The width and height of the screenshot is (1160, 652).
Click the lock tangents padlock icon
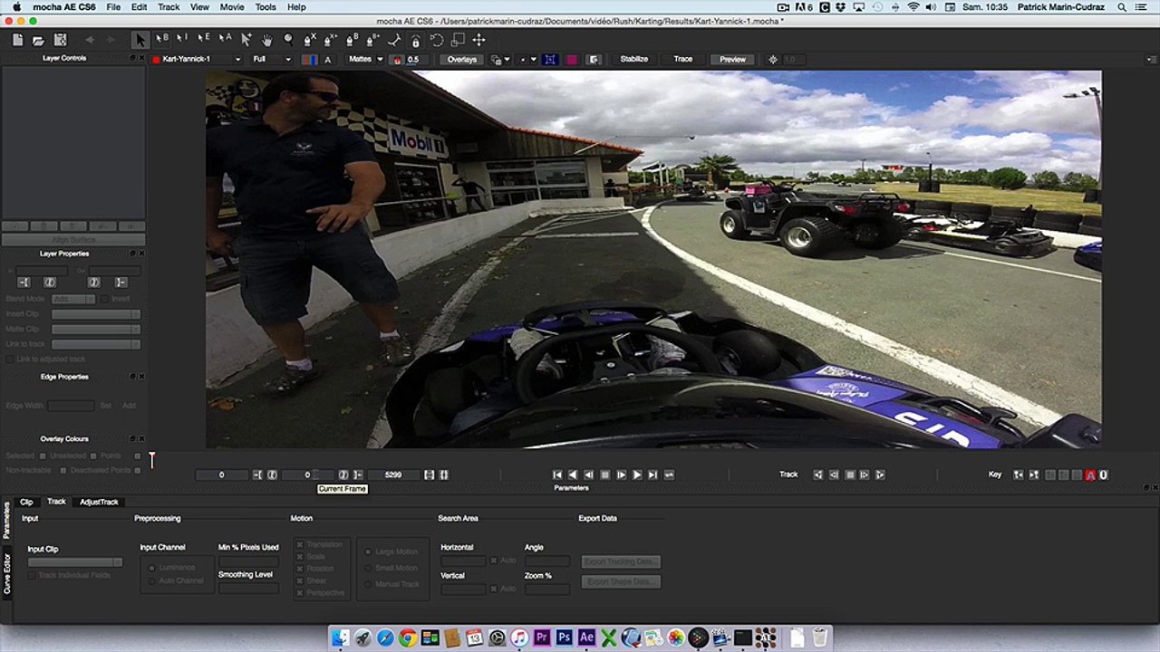(x=415, y=40)
